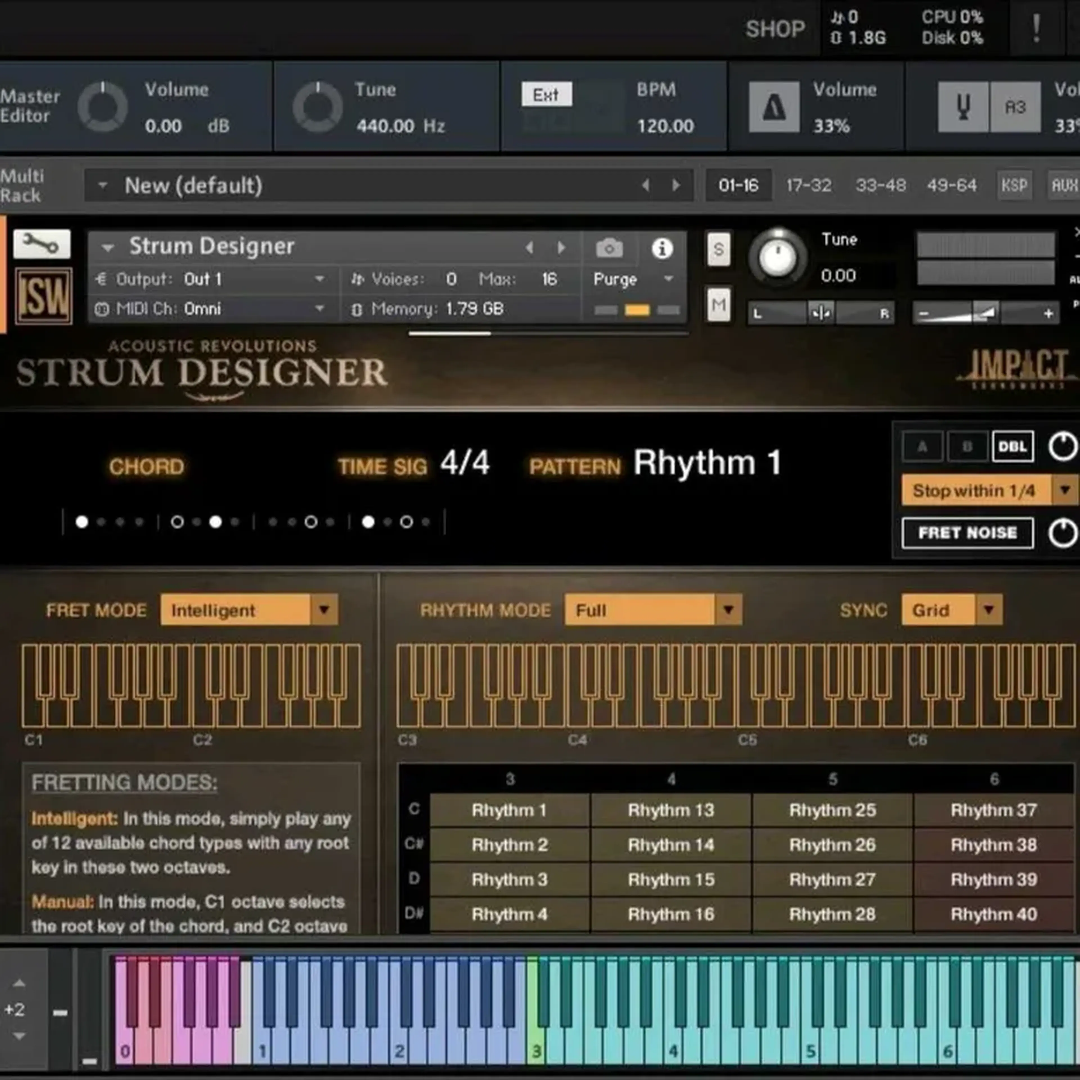Take a snapshot with the camera icon
1080x1080 pixels.
pyautogui.click(x=609, y=248)
